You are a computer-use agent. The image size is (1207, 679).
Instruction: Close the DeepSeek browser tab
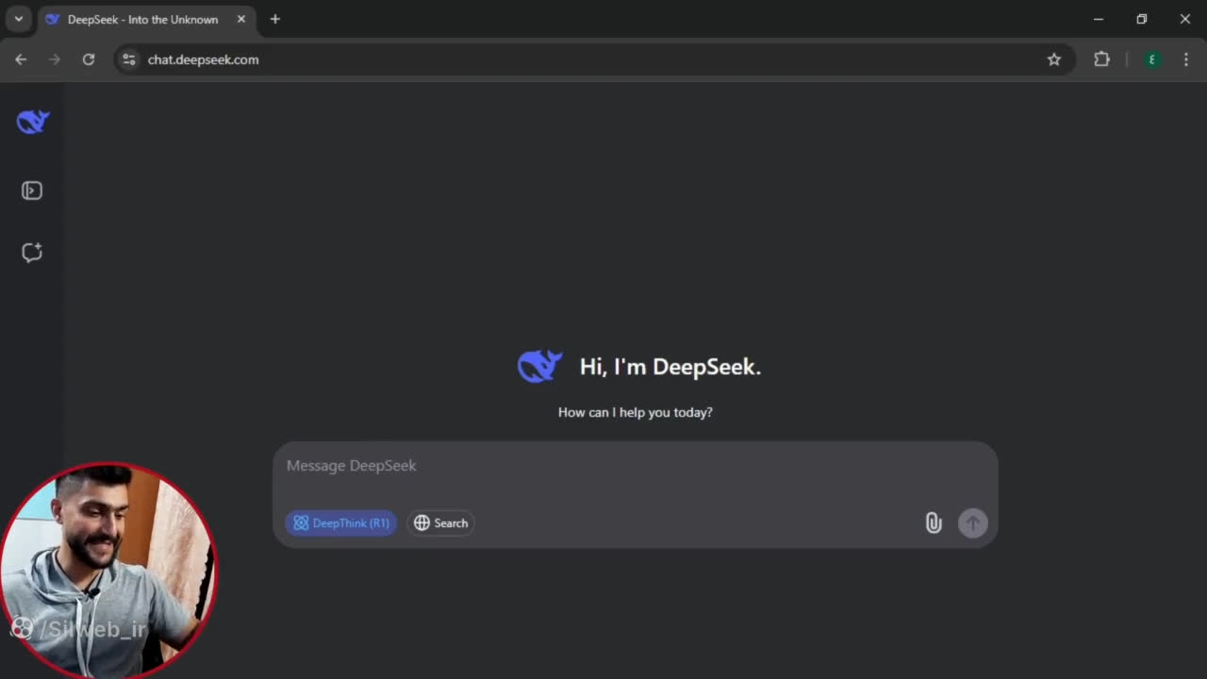pyautogui.click(x=241, y=19)
